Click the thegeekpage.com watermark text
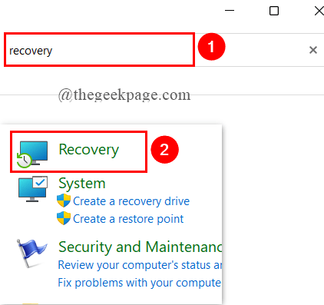This screenshot has height=305, width=324. (x=124, y=95)
